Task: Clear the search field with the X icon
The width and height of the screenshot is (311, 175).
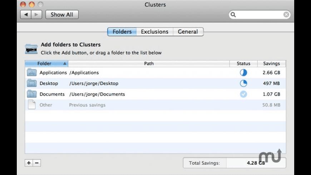Action: (286, 15)
